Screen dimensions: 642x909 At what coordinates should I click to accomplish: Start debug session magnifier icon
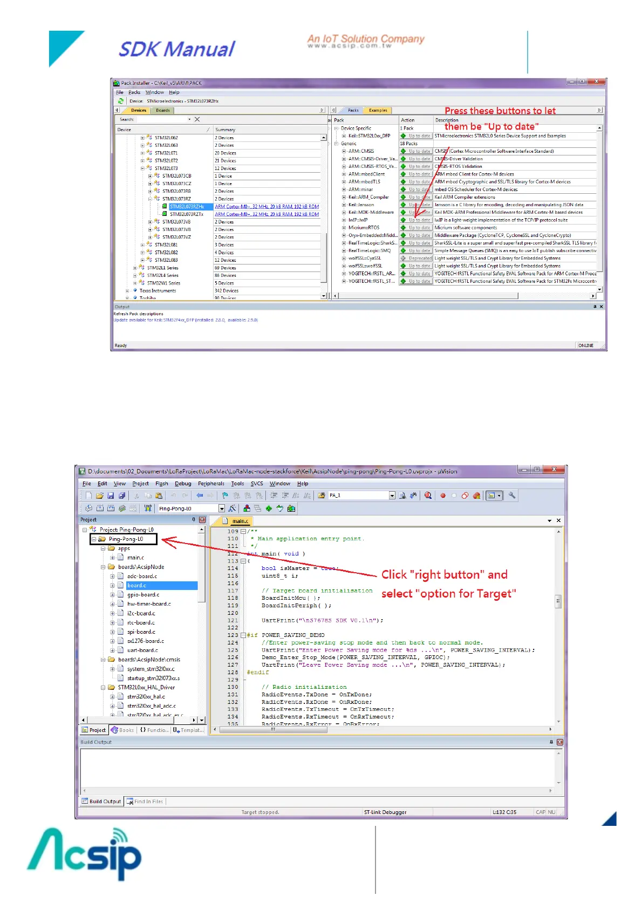pos(428,495)
